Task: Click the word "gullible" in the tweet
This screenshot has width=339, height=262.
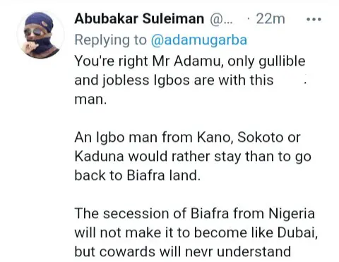Action: pyautogui.click(x=282, y=61)
